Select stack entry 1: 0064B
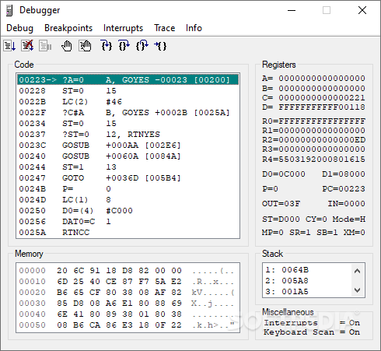Screen dimensions: 381x351 (x=307, y=270)
